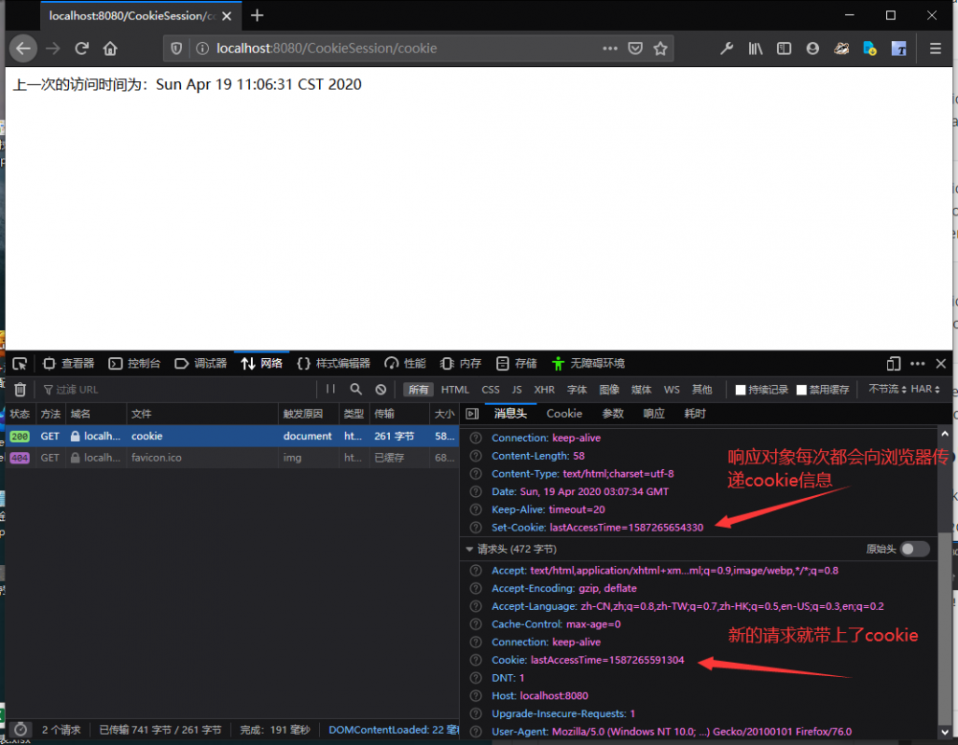The width and height of the screenshot is (958, 745).
Task: Activate the element picker tool
Action: coord(19,364)
